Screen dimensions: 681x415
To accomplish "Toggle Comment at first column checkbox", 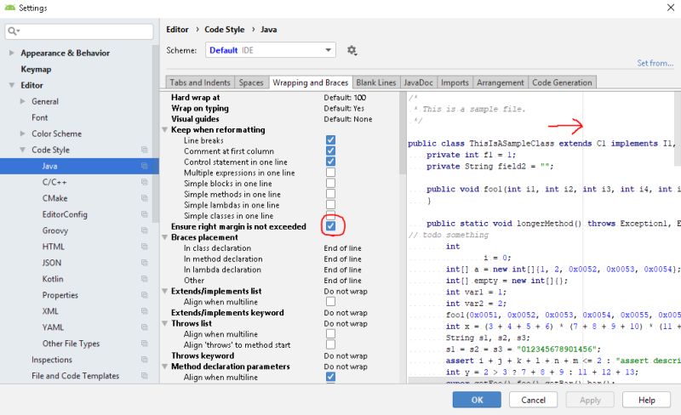I will point(330,151).
